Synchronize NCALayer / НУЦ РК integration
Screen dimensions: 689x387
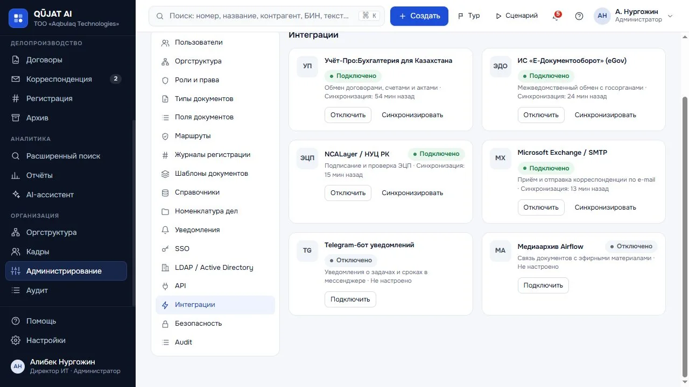[412, 193]
